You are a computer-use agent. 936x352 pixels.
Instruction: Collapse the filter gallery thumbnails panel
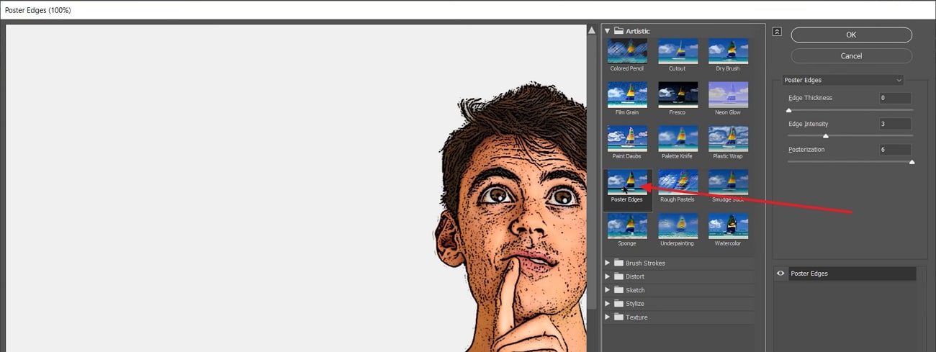777,32
